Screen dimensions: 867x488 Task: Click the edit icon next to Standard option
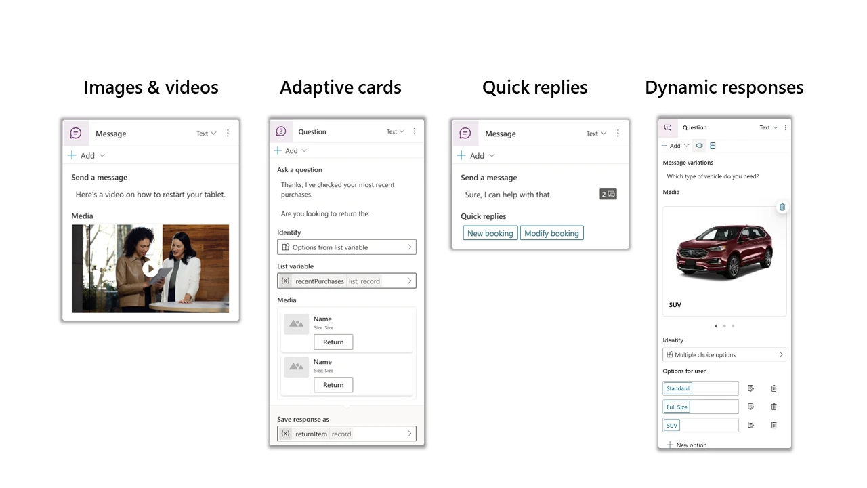pos(750,388)
